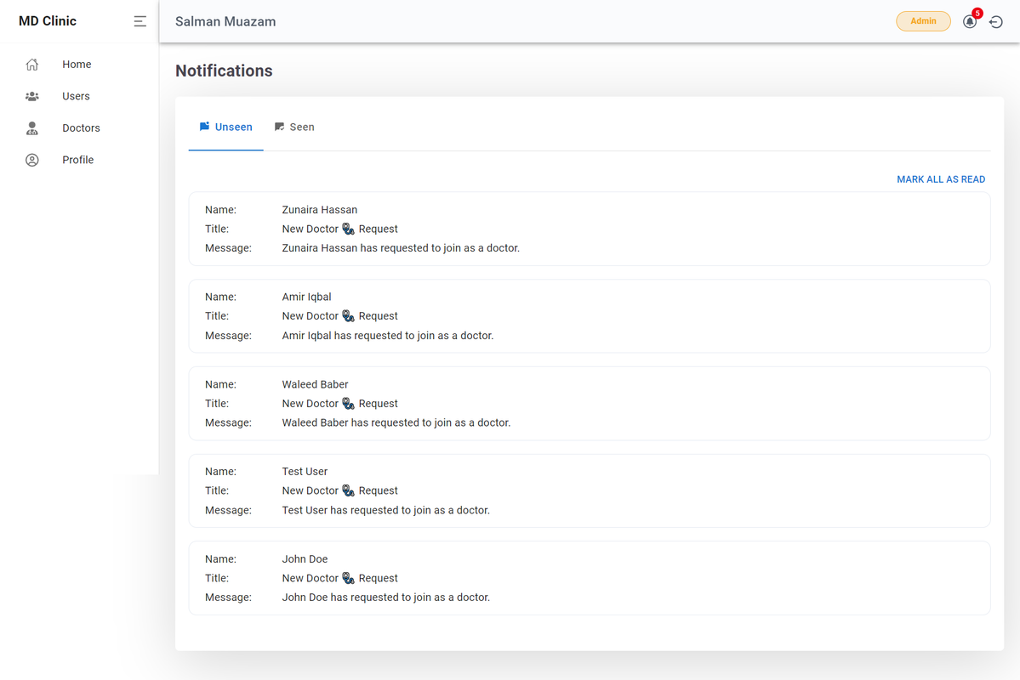Go to Home in sidebar

pyautogui.click(x=79, y=65)
